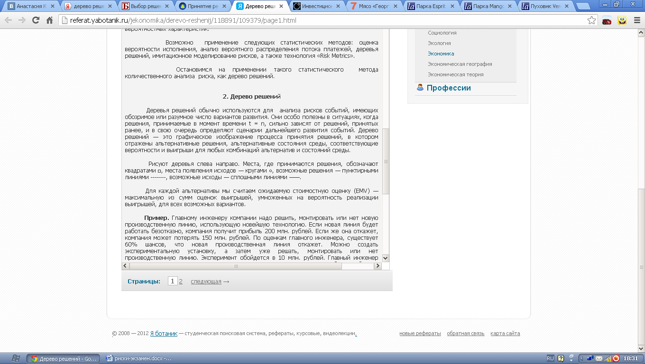Image resolution: width=645 pixels, height=364 pixels.
Task: Switch to the 'Мясо «Георг' tab
Action: (374, 7)
